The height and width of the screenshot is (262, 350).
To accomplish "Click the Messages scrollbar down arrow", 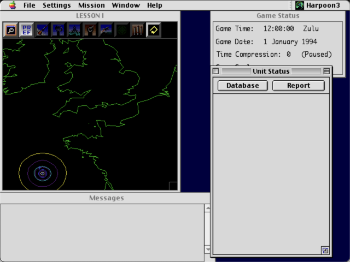I will pos(208,249).
